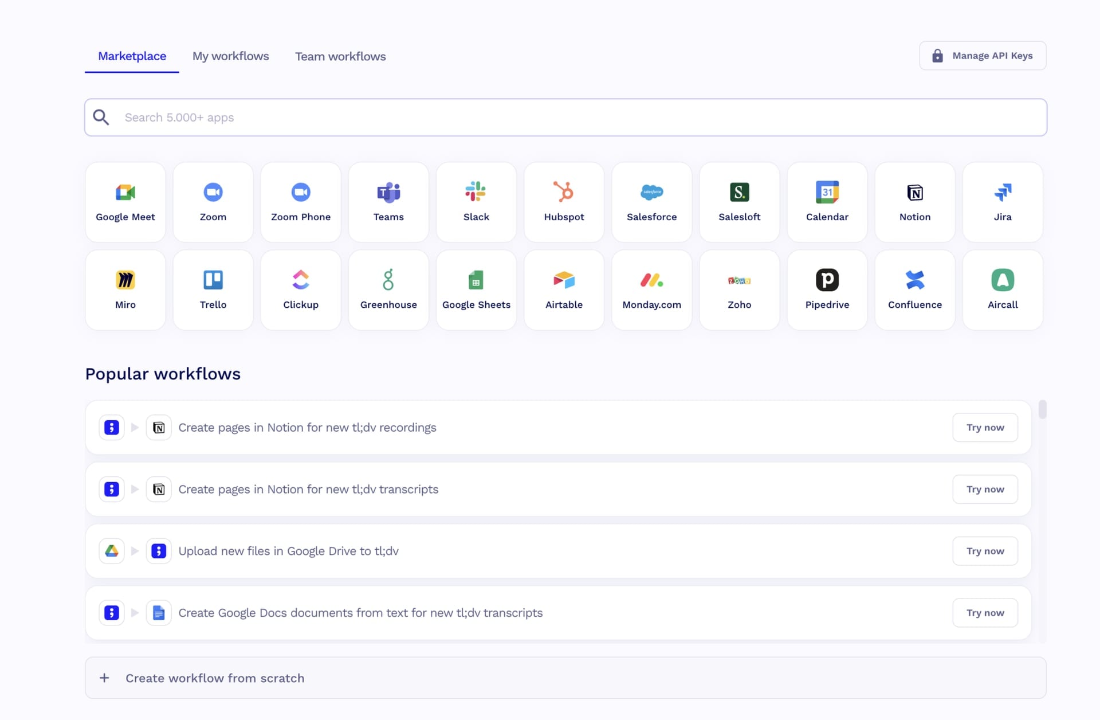Try now for Notion recordings workflow
Image resolution: width=1100 pixels, height=720 pixels.
click(x=985, y=428)
